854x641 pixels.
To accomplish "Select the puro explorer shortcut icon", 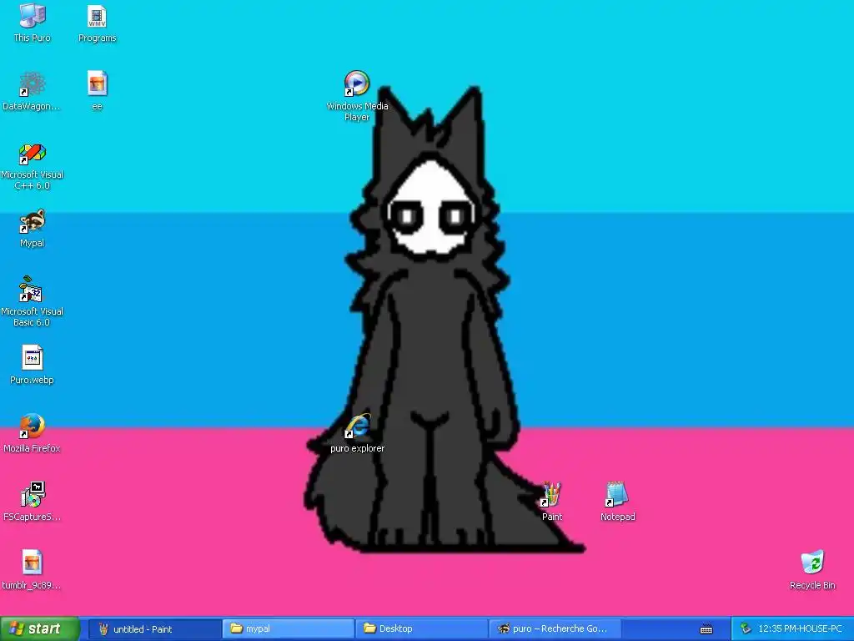I will (x=357, y=433).
